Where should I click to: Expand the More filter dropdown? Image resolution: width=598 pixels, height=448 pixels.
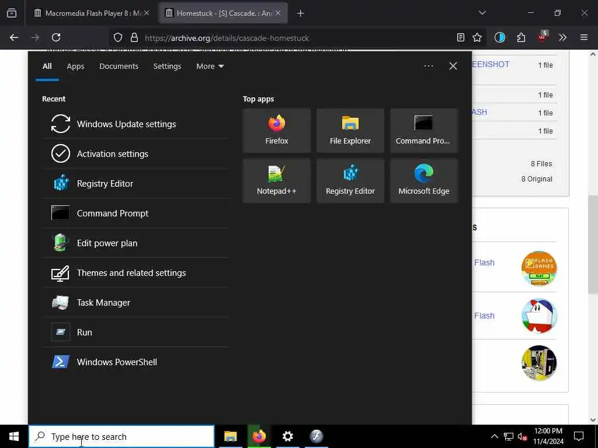pyautogui.click(x=210, y=66)
